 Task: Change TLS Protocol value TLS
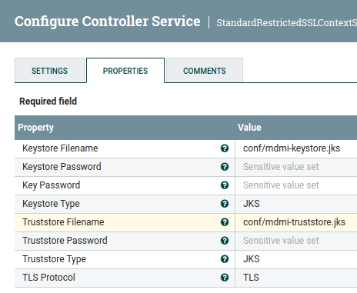251,278
